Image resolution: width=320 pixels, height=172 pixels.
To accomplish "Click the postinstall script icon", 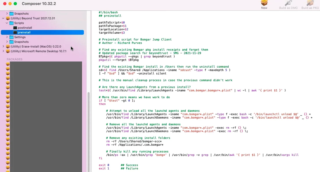I will [x=15, y=28].
